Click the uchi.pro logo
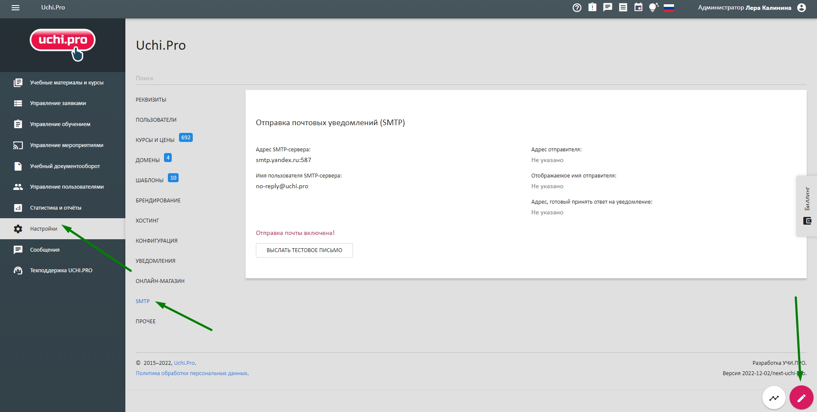817x412 pixels. point(63,45)
